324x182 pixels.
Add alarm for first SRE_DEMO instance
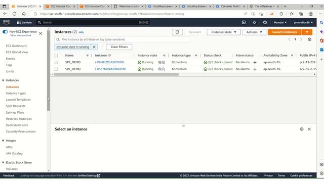pyautogui.click(x=255, y=62)
